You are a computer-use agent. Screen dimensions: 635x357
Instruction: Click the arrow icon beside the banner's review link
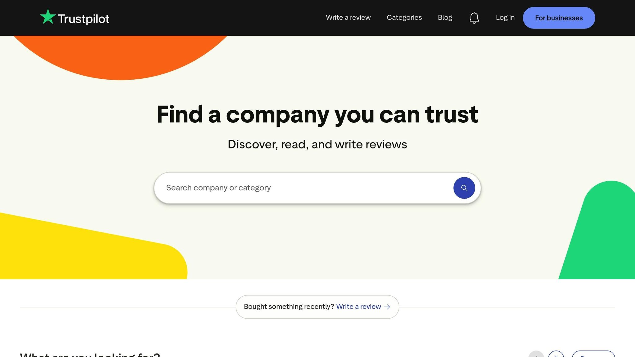click(x=387, y=307)
